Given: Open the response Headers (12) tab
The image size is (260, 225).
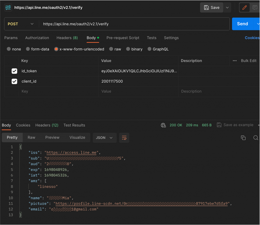Looking at the screenshot, I should (47, 125).
